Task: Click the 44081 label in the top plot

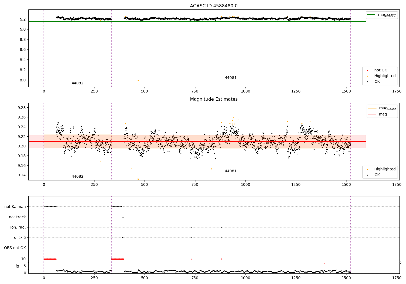Action: (x=231, y=78)
